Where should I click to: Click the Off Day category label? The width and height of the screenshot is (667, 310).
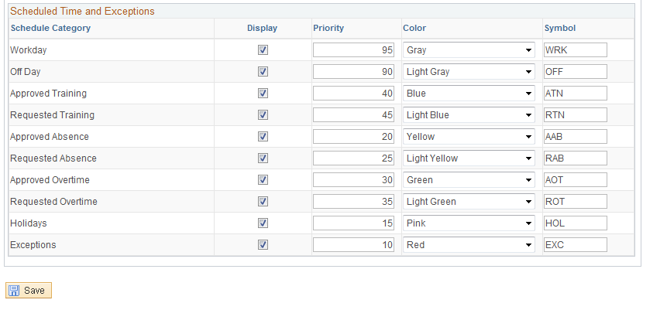(25, 72)
